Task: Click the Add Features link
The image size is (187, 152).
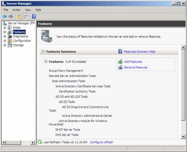Action: 133,62
